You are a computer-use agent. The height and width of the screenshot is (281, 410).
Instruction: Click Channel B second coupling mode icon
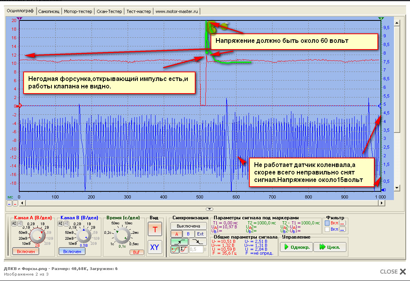pos(66,224)
